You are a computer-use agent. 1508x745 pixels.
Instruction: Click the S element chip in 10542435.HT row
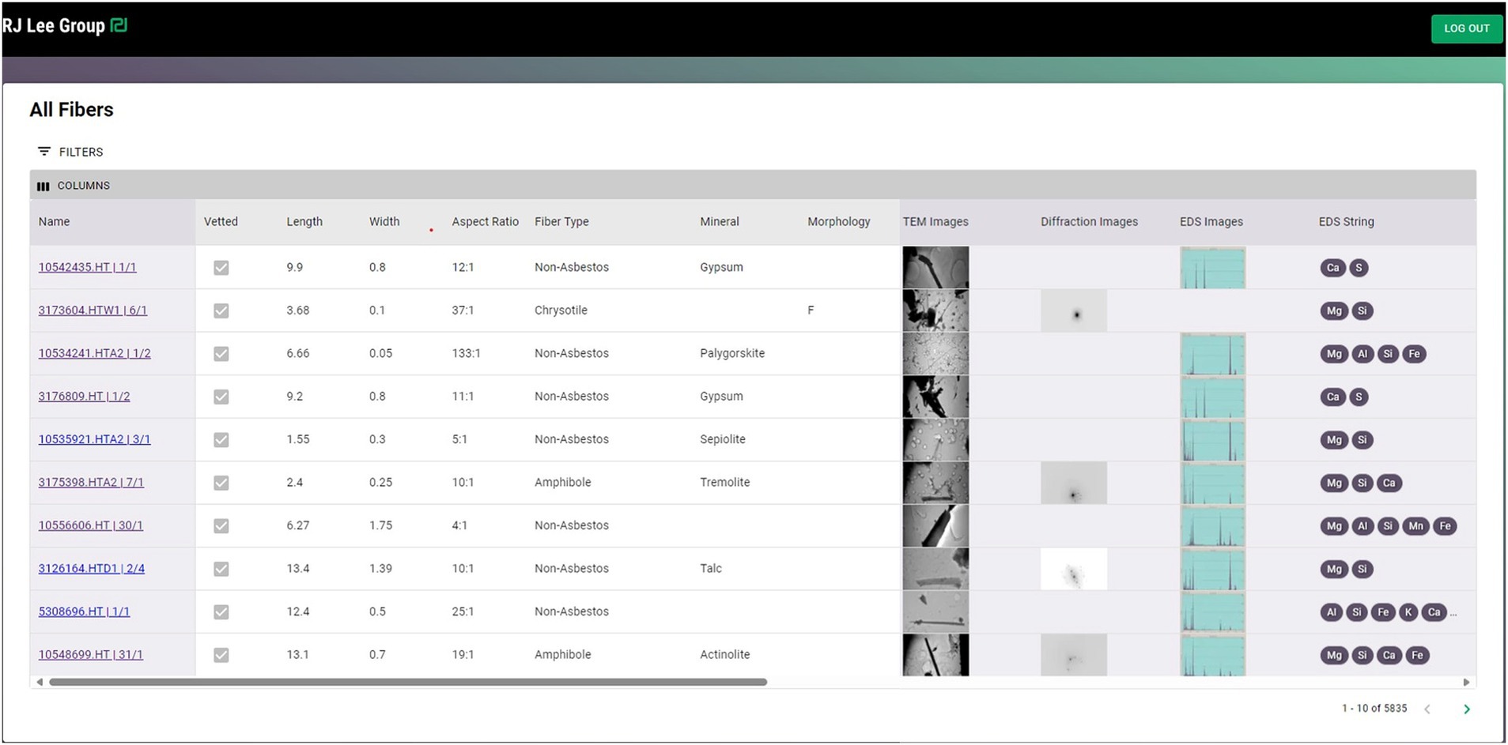pos(1359,268)
